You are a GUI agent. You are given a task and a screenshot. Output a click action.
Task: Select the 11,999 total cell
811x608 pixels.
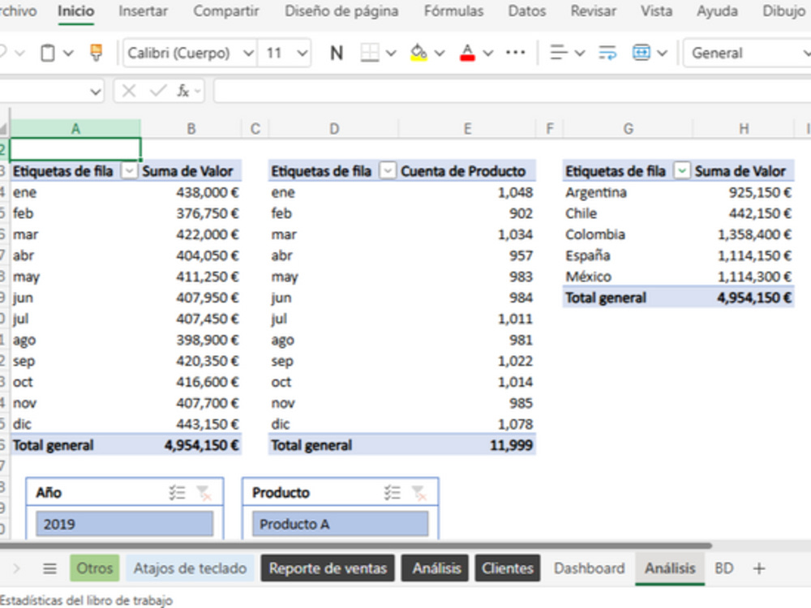point(468,445)
